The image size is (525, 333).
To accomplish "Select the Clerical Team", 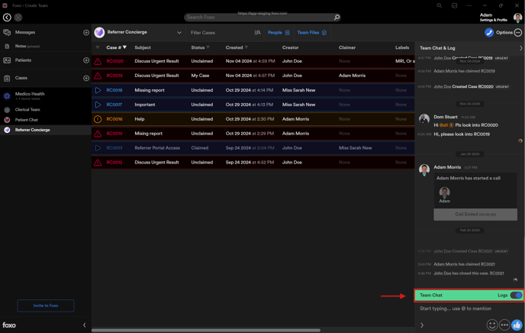I will coord(27,109).
